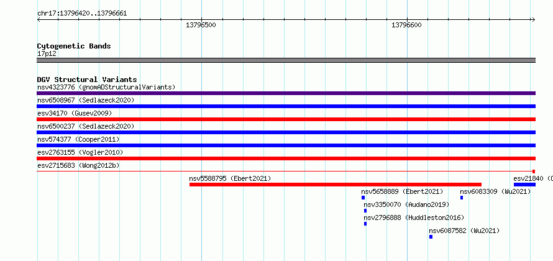553x261 pixels.
Task: Open the esv2715683 (Wong2012b) label
Action: click(78, 165)
